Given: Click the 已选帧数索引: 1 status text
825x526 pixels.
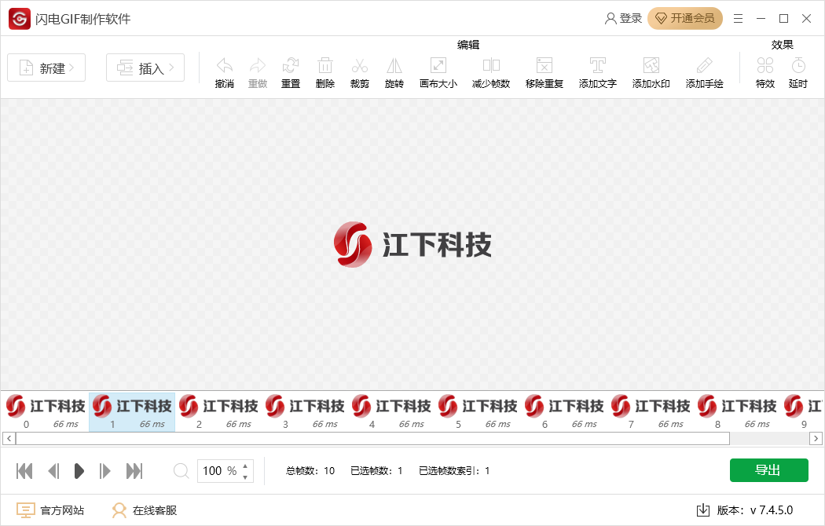Looking at the screenshot, I should click(454, 471).
